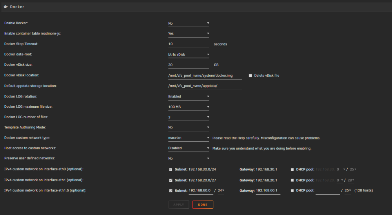Toggle eth1 custom network subnet checkbox
392x215 pixels.
[x=171, y=180]
